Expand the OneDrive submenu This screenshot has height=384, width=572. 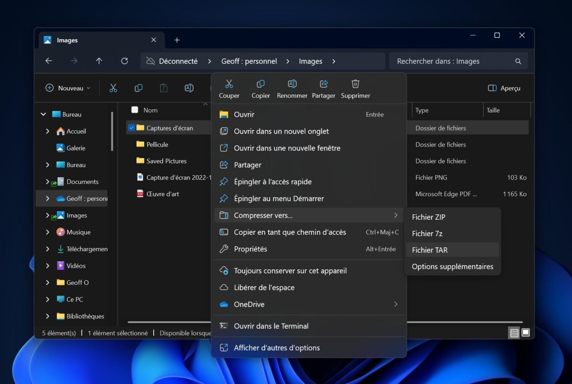pyautogui.click(x=396, y=304)
